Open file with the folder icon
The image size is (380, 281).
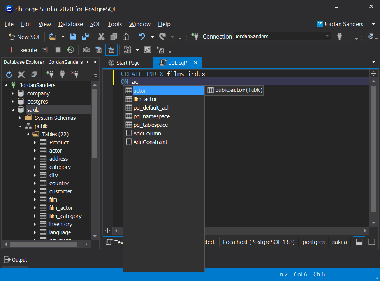tap(53, 37)
